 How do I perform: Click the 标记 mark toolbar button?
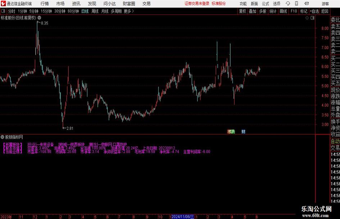[x=304, y=11]
